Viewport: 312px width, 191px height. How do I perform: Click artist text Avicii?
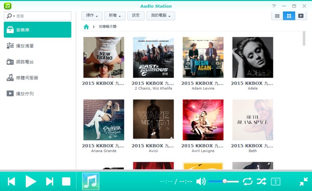[x=153, y=151]
